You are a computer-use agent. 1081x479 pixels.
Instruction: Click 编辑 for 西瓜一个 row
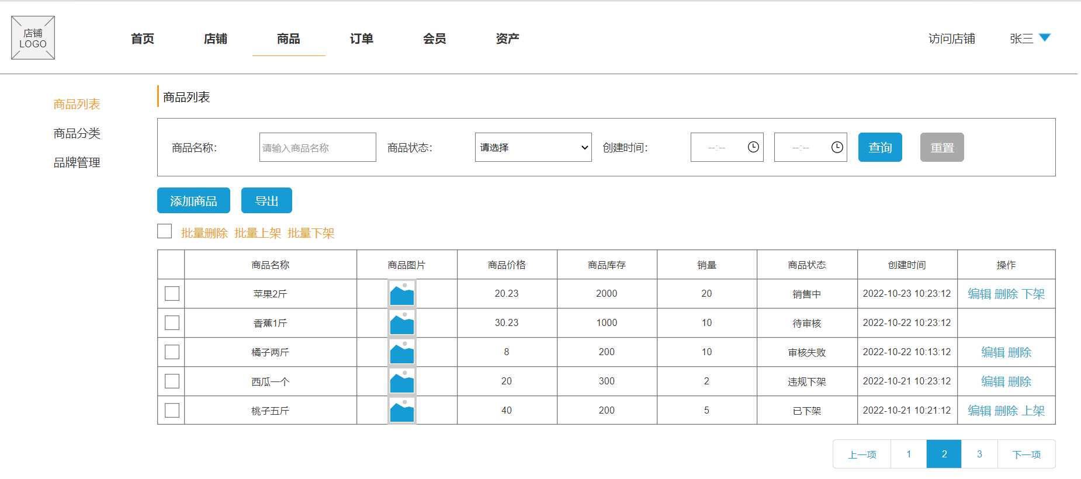(x=993, y=381)
